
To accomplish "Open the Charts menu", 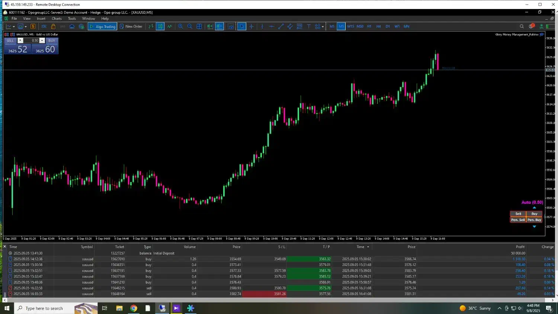I will 57,19.
